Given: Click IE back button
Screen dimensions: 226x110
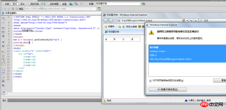Looking at the screenshot, I should [106, 21].
